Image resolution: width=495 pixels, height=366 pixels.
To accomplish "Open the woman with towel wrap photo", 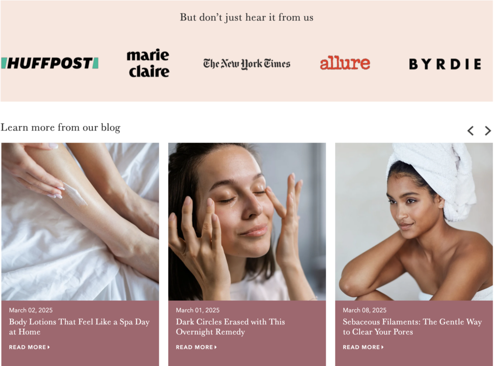I will [x=414, y=222].
